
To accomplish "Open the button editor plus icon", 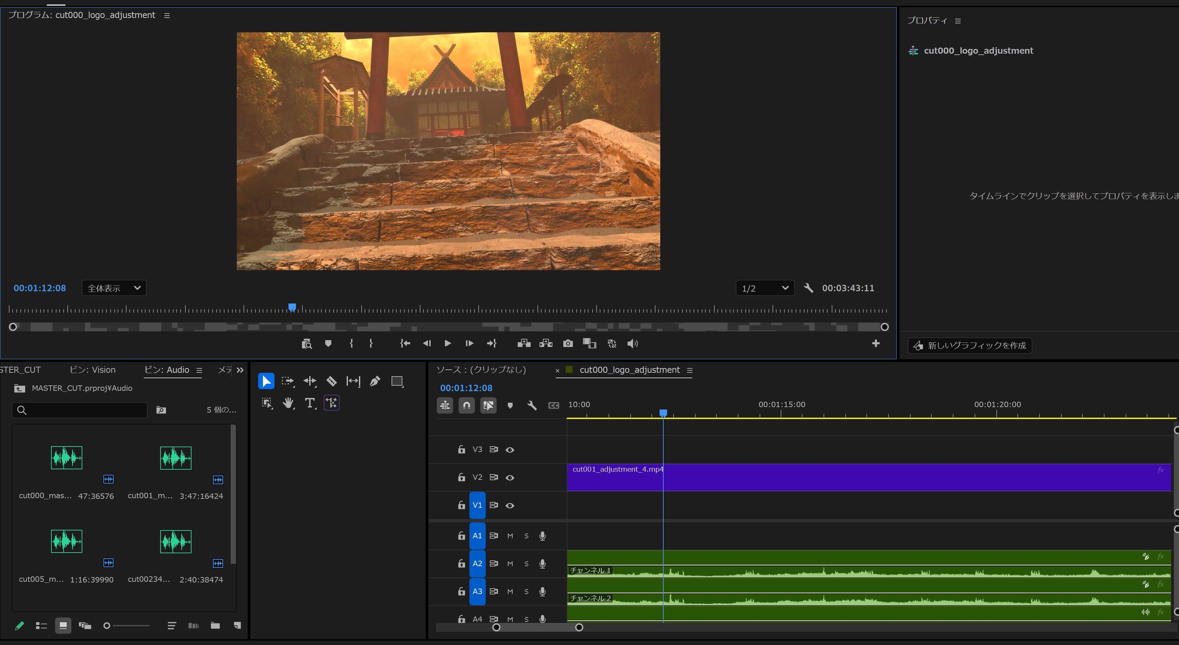I will (876, 343).
